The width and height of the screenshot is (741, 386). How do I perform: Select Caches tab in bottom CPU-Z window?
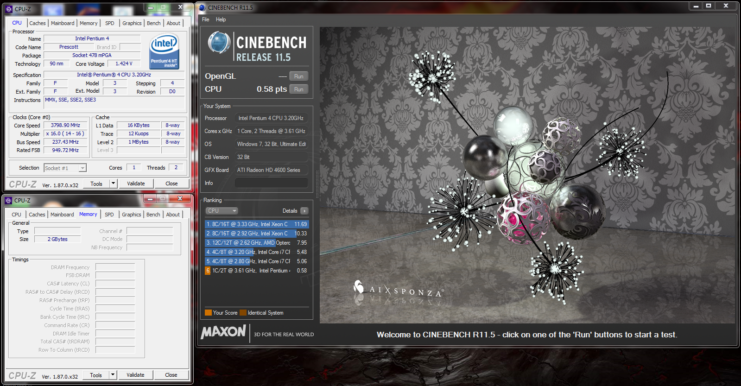(37, 215)
